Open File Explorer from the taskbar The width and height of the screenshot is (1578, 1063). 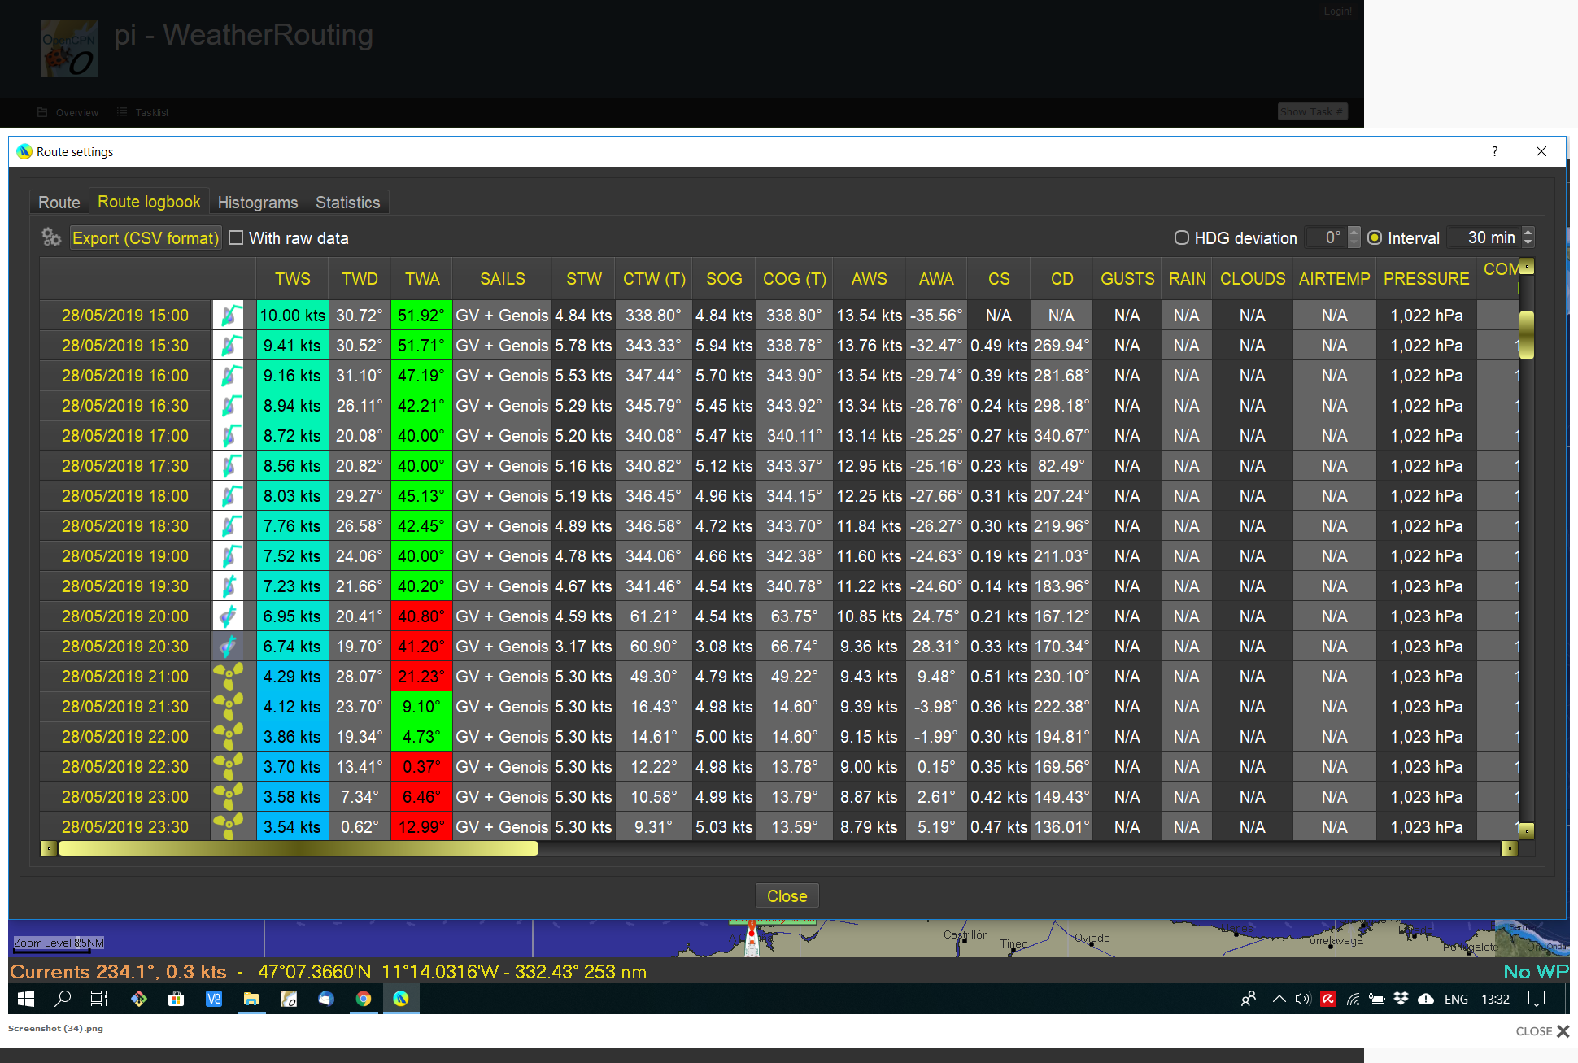[x=251, y=999]
